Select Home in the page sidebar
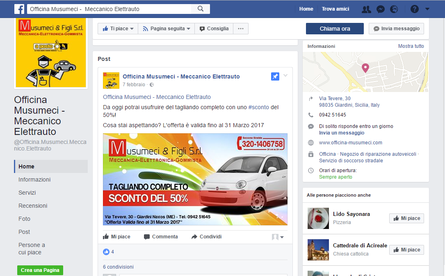The height and width of the screenshot is (276, 445). [x=51, y=166]
